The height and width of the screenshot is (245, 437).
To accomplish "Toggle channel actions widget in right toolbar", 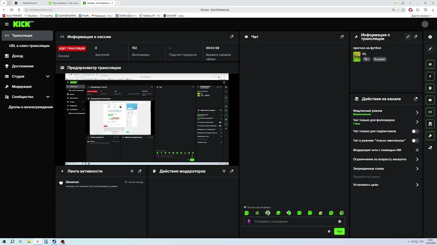I will click(430, 124).
